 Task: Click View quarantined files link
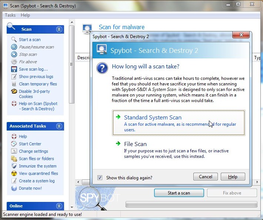click(x=39, y=173)
